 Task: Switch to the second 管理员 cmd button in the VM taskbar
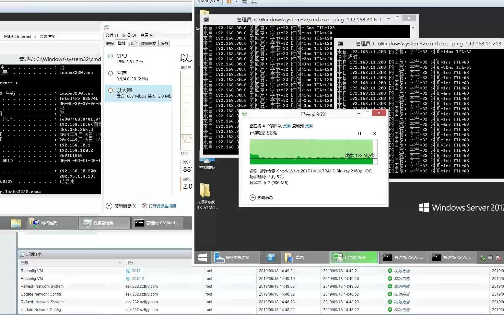coord(453,258)
